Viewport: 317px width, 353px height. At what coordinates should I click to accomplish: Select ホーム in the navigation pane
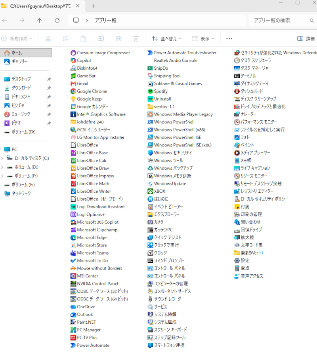[26, 53]
